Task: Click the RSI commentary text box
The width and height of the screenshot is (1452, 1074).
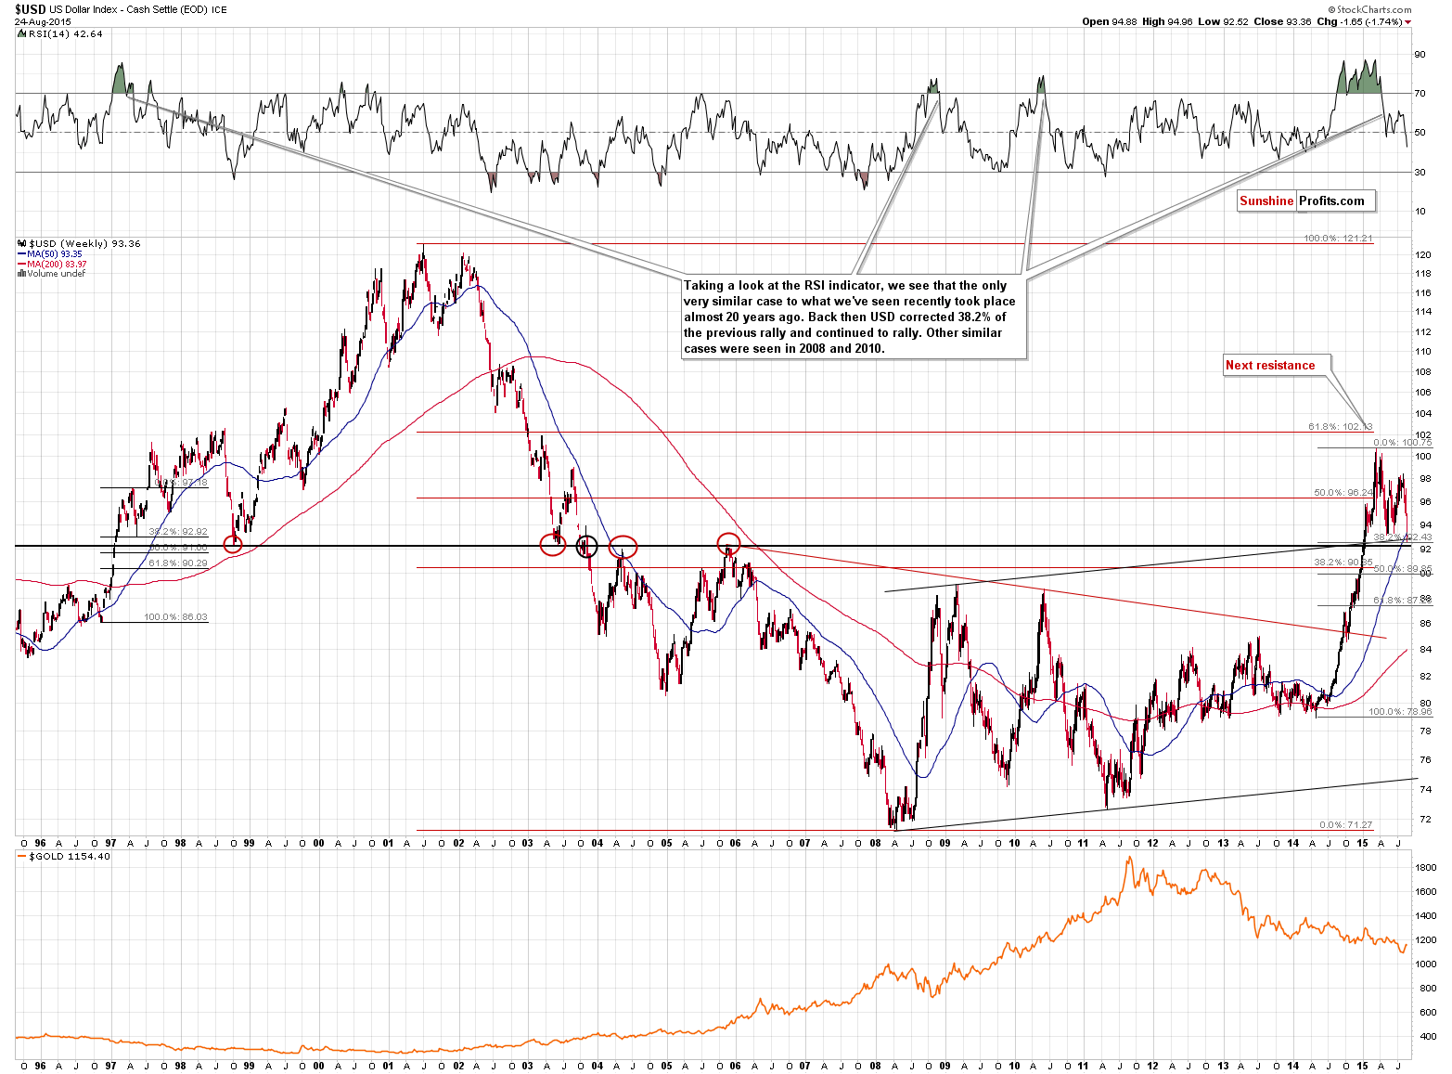Action: click(x=854, y=317)
